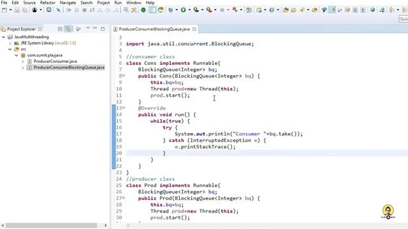Viewport: 408px width, 229px height.
Task: Toggle the Block Selection Mode icon
Action: (355, 10)
